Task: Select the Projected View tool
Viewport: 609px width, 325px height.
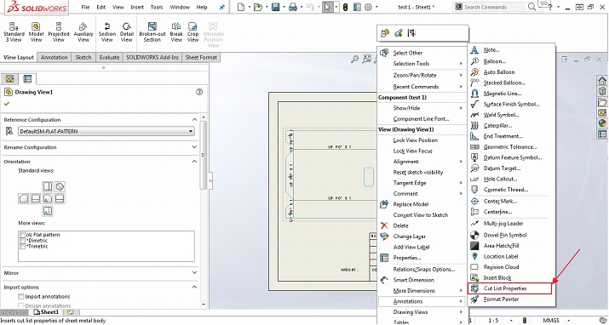Action: [x=59, y=32]
